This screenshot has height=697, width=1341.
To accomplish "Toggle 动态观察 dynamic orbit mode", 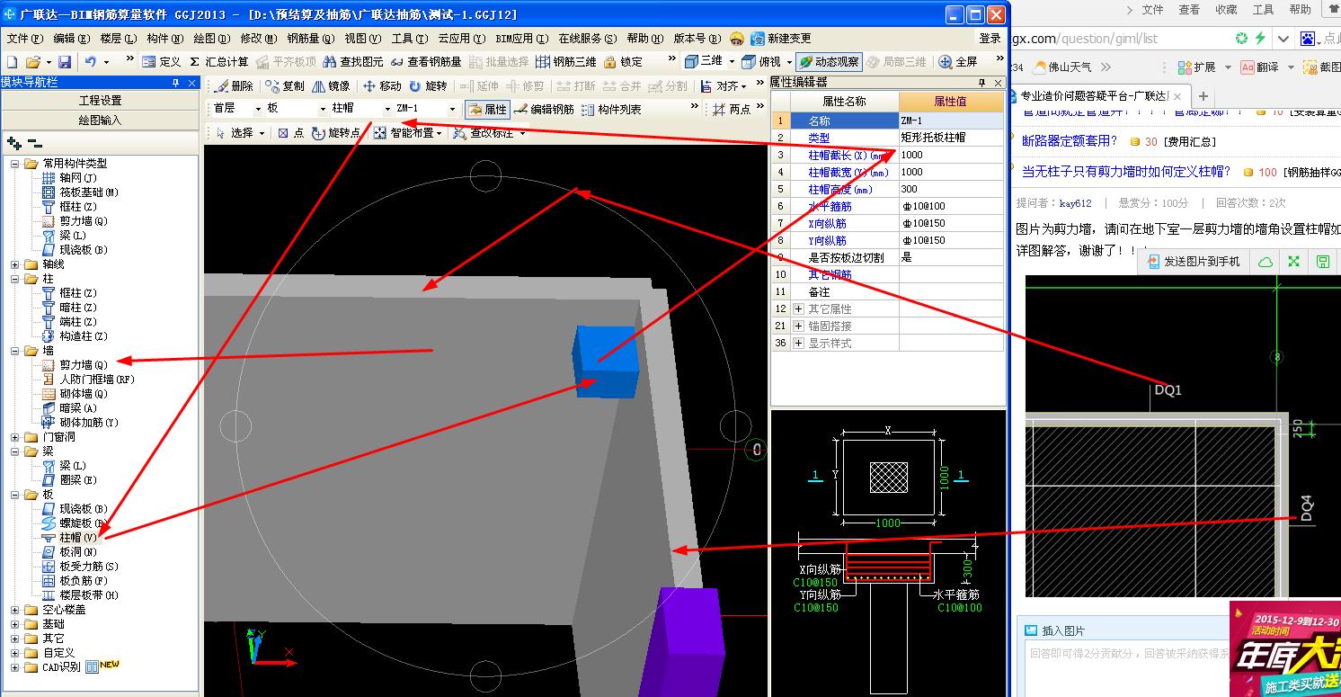I will click(829, 62).
